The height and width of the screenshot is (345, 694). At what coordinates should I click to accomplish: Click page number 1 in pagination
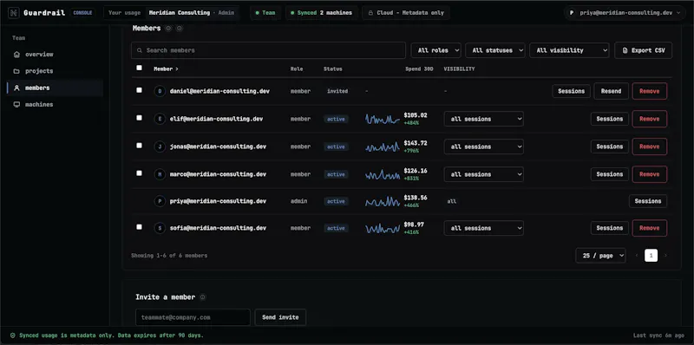coord(651,255)
